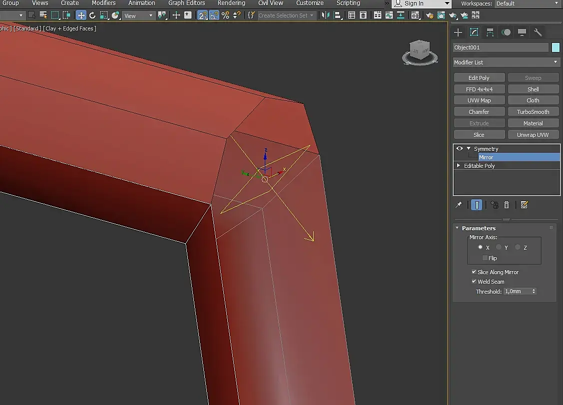Toggle 2.5D Snaps button
Viewport: 563px width, 405px height.
(202, 15)
